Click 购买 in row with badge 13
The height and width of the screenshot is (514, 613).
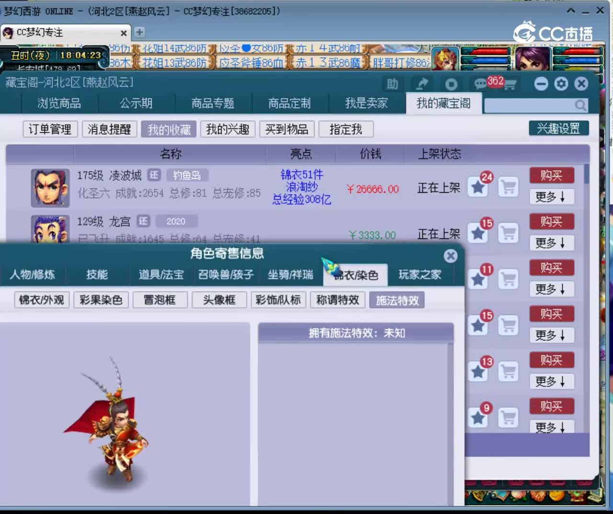point(551,360)
